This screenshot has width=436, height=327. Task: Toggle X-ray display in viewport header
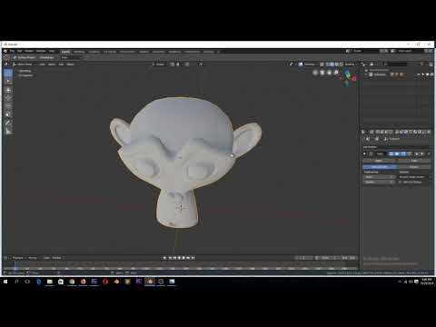tap(322, 64)
